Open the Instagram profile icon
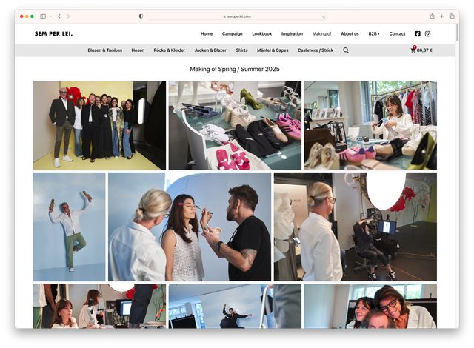 point(427,33)
